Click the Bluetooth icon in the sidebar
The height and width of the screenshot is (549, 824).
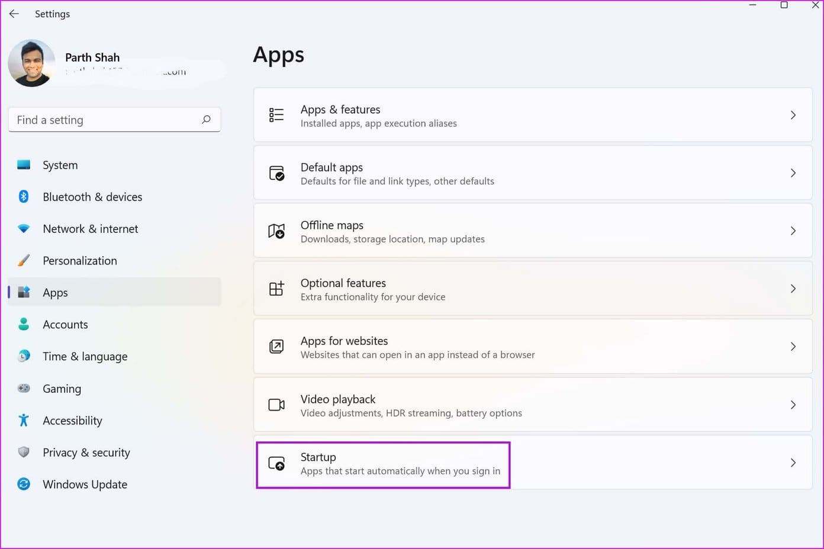coord(24,196)
